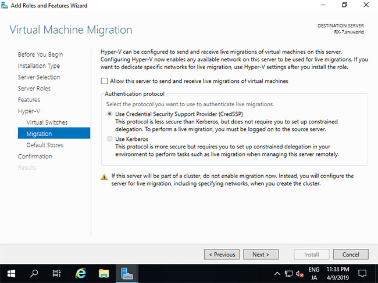Close the Add Roles wizard

pos(366,5)
